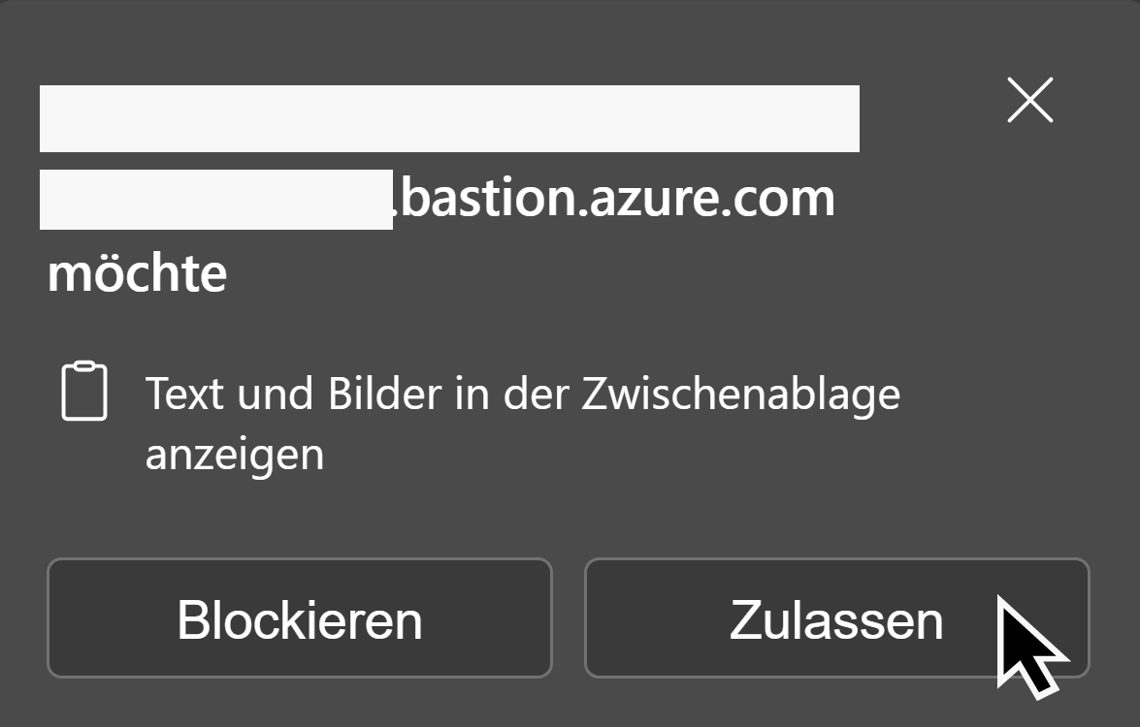Click the Blockieren button

299,618
